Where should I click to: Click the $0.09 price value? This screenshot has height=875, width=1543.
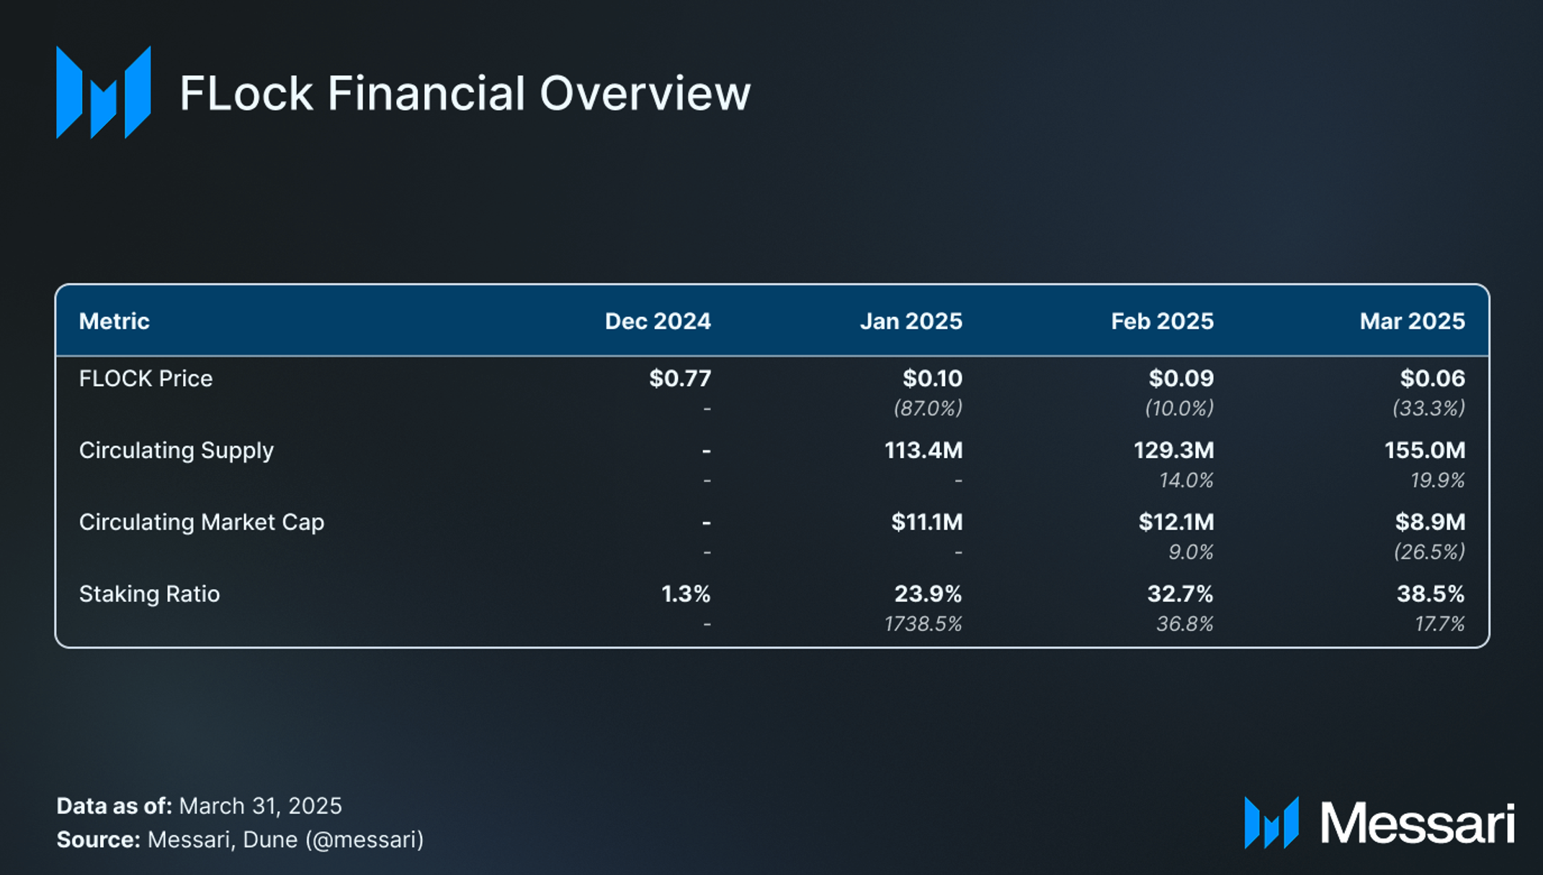(1181, 379)
